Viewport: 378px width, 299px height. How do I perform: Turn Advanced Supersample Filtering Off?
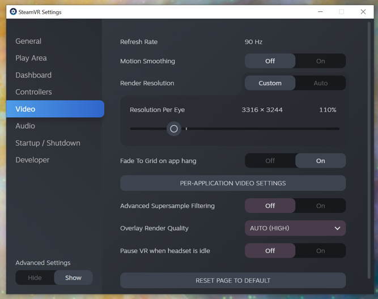pos(270,206)
